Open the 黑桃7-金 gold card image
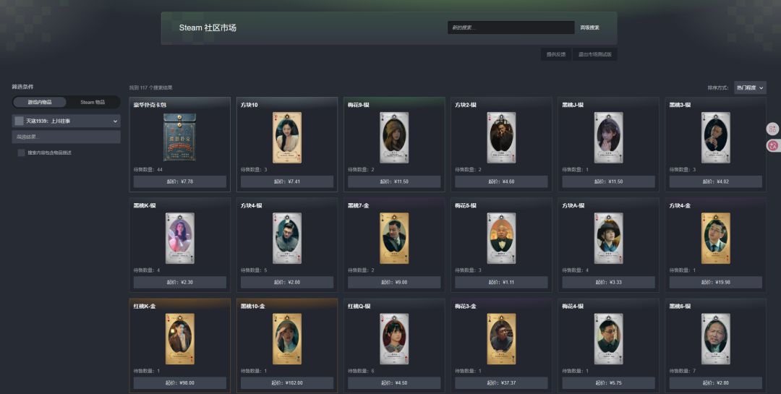The image size is (781, 394). click(x=394, y=238)
